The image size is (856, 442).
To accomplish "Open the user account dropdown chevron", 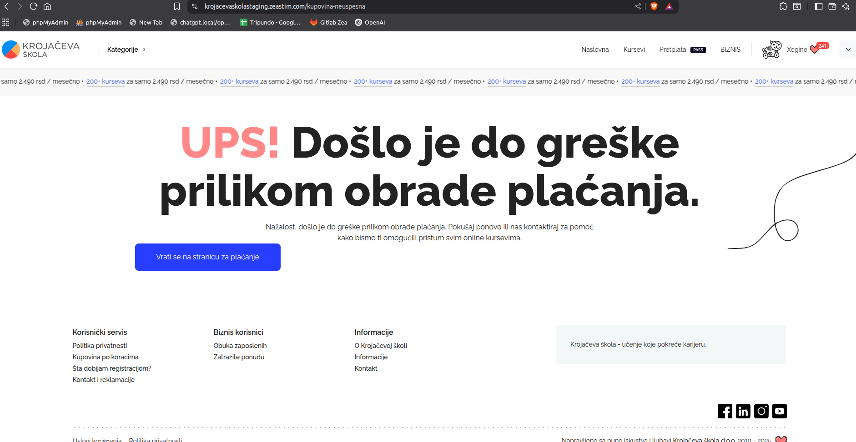I will point(848,50).
